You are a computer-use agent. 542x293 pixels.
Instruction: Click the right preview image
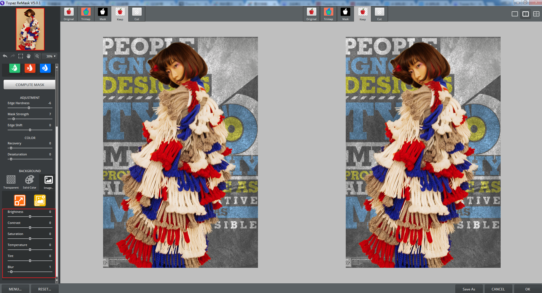tap(423, 152)
